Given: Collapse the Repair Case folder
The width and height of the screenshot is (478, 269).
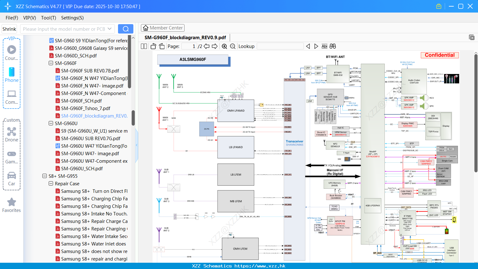Looking at the screenshot, I should [x=51, y=183].
